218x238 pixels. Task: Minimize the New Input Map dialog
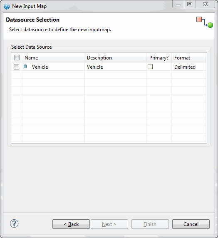pyautogui.click(x=178, y=5)
